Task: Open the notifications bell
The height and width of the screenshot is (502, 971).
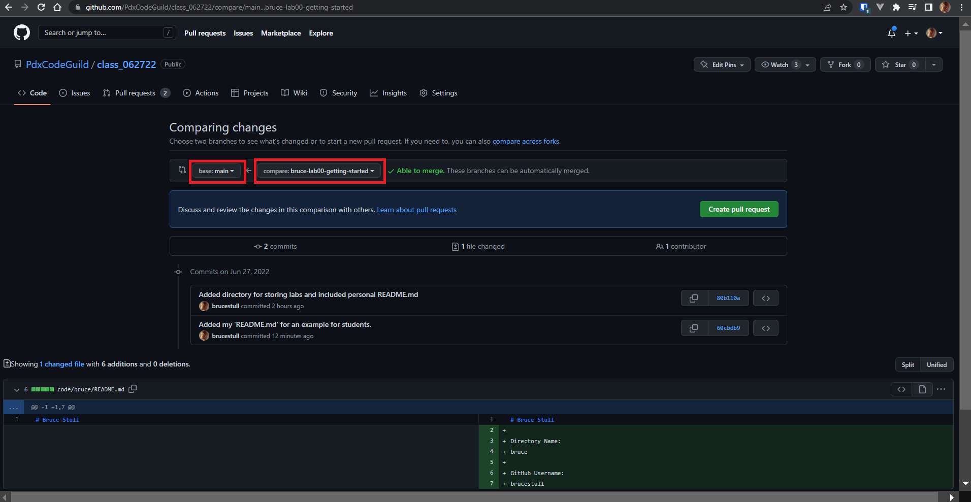Action: (x=892, y=33)
